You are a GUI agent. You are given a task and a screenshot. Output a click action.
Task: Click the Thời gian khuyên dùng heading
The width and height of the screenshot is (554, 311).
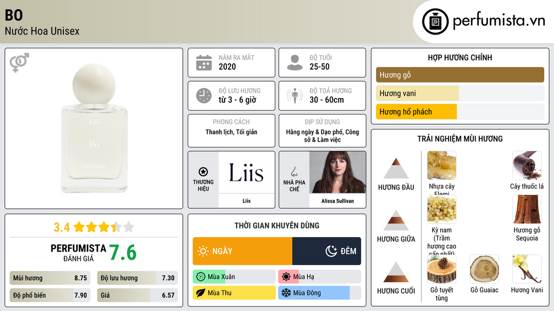[x=277, y=226]
